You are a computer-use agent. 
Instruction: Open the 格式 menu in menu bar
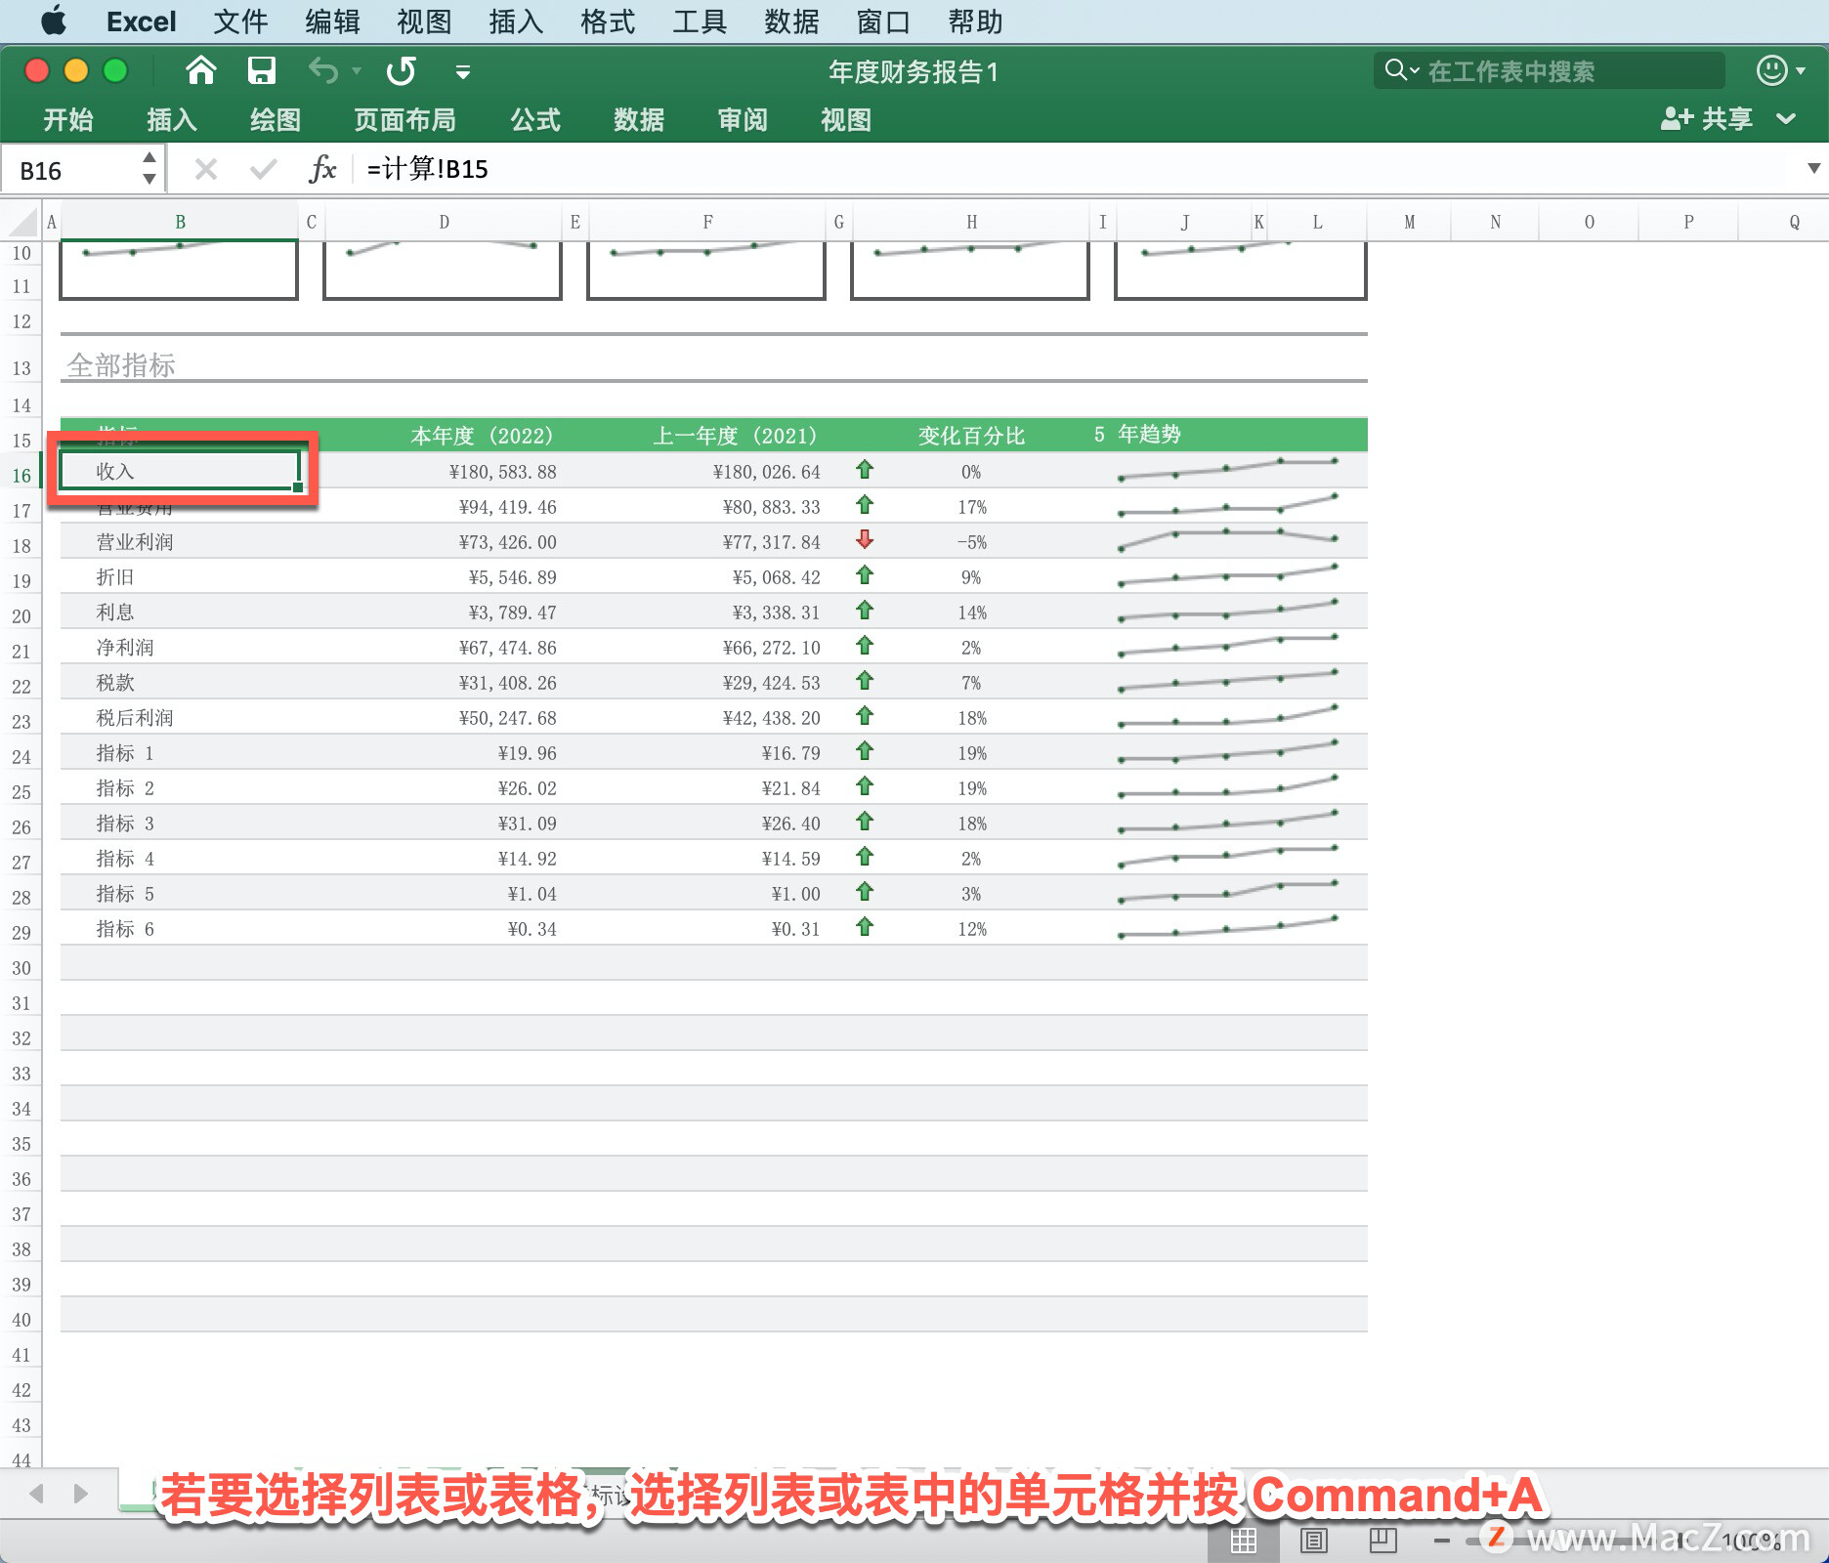(608, 21)
